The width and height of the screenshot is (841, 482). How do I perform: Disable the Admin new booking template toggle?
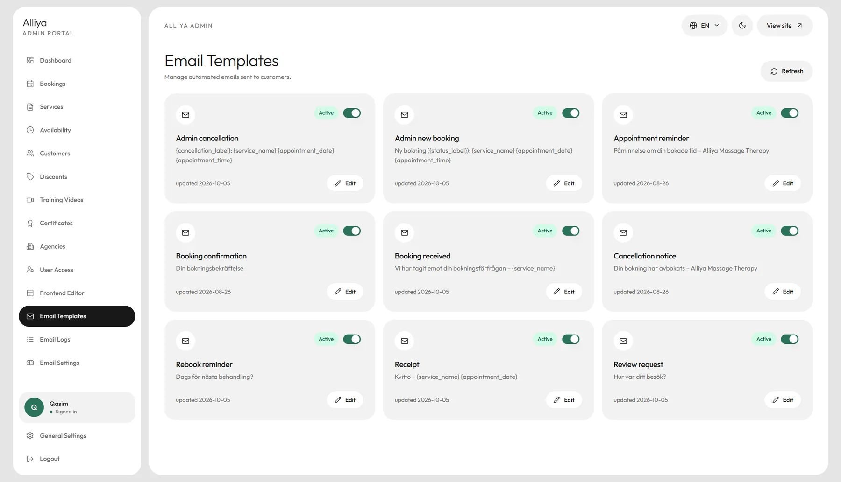(570, 113)
